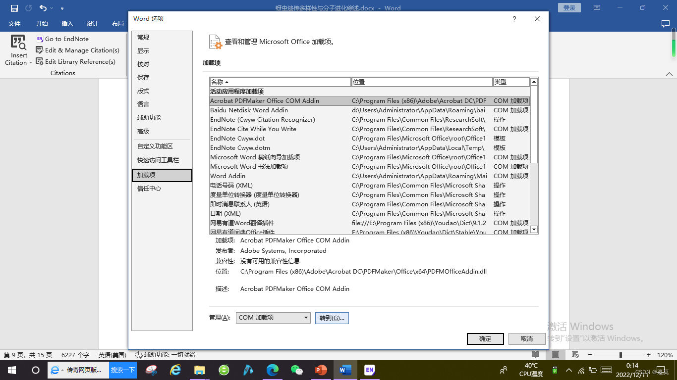
Task: Select 网易有道Word翻译插件 row
Action: (369, 223)
